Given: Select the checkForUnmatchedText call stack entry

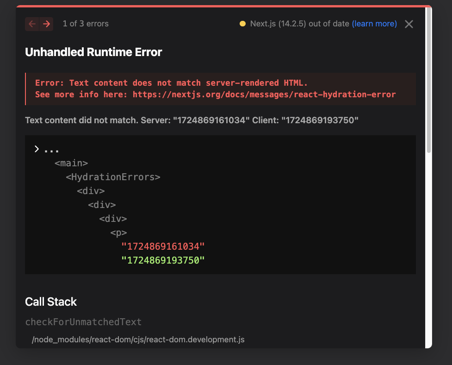Looking at the screenshot, I should [83, 321].
